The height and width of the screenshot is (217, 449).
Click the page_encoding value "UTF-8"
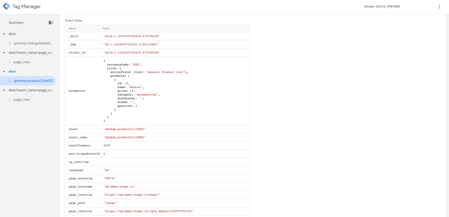[110, 178]
